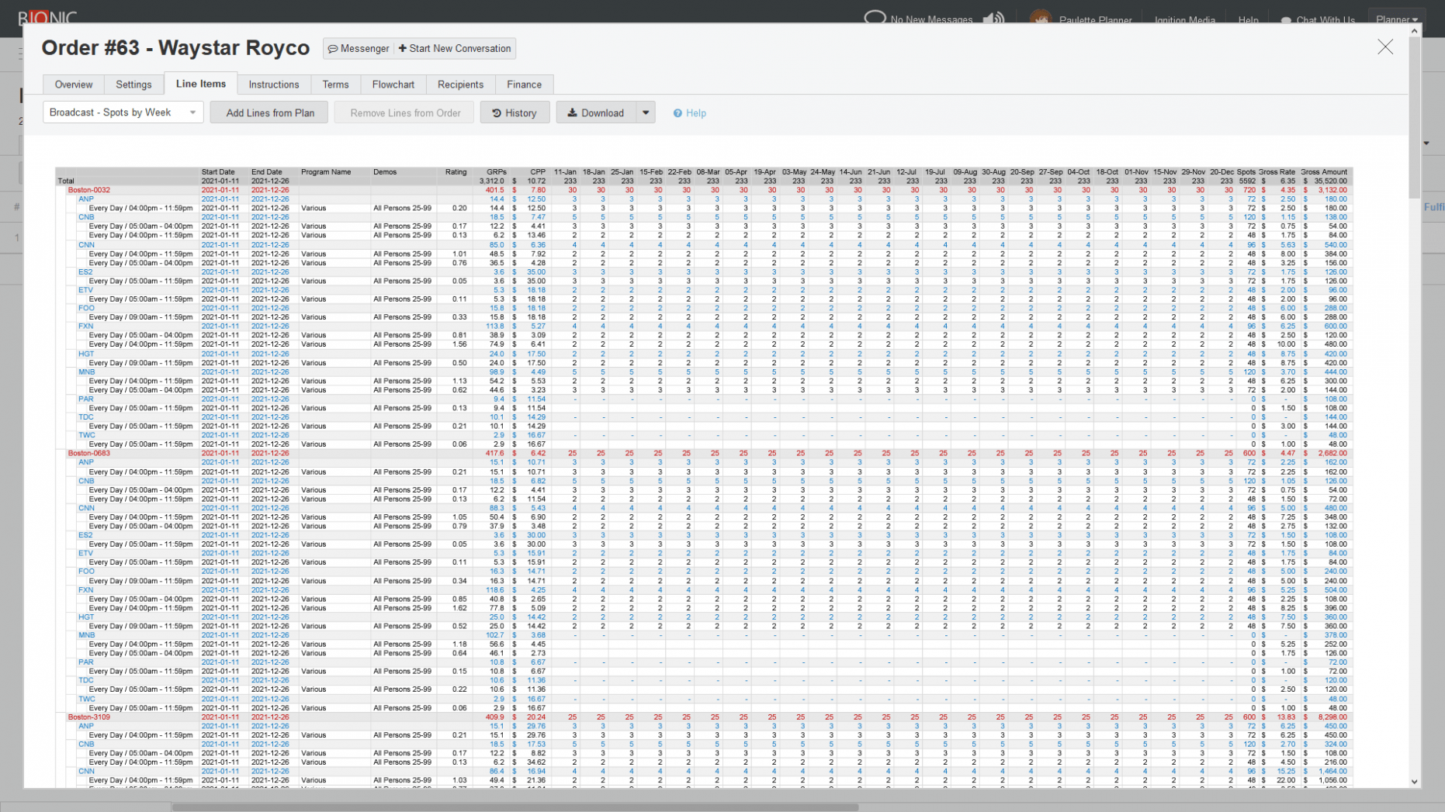Open Broadcast - Spots by Week dropdown

click(x=123, y=112)
